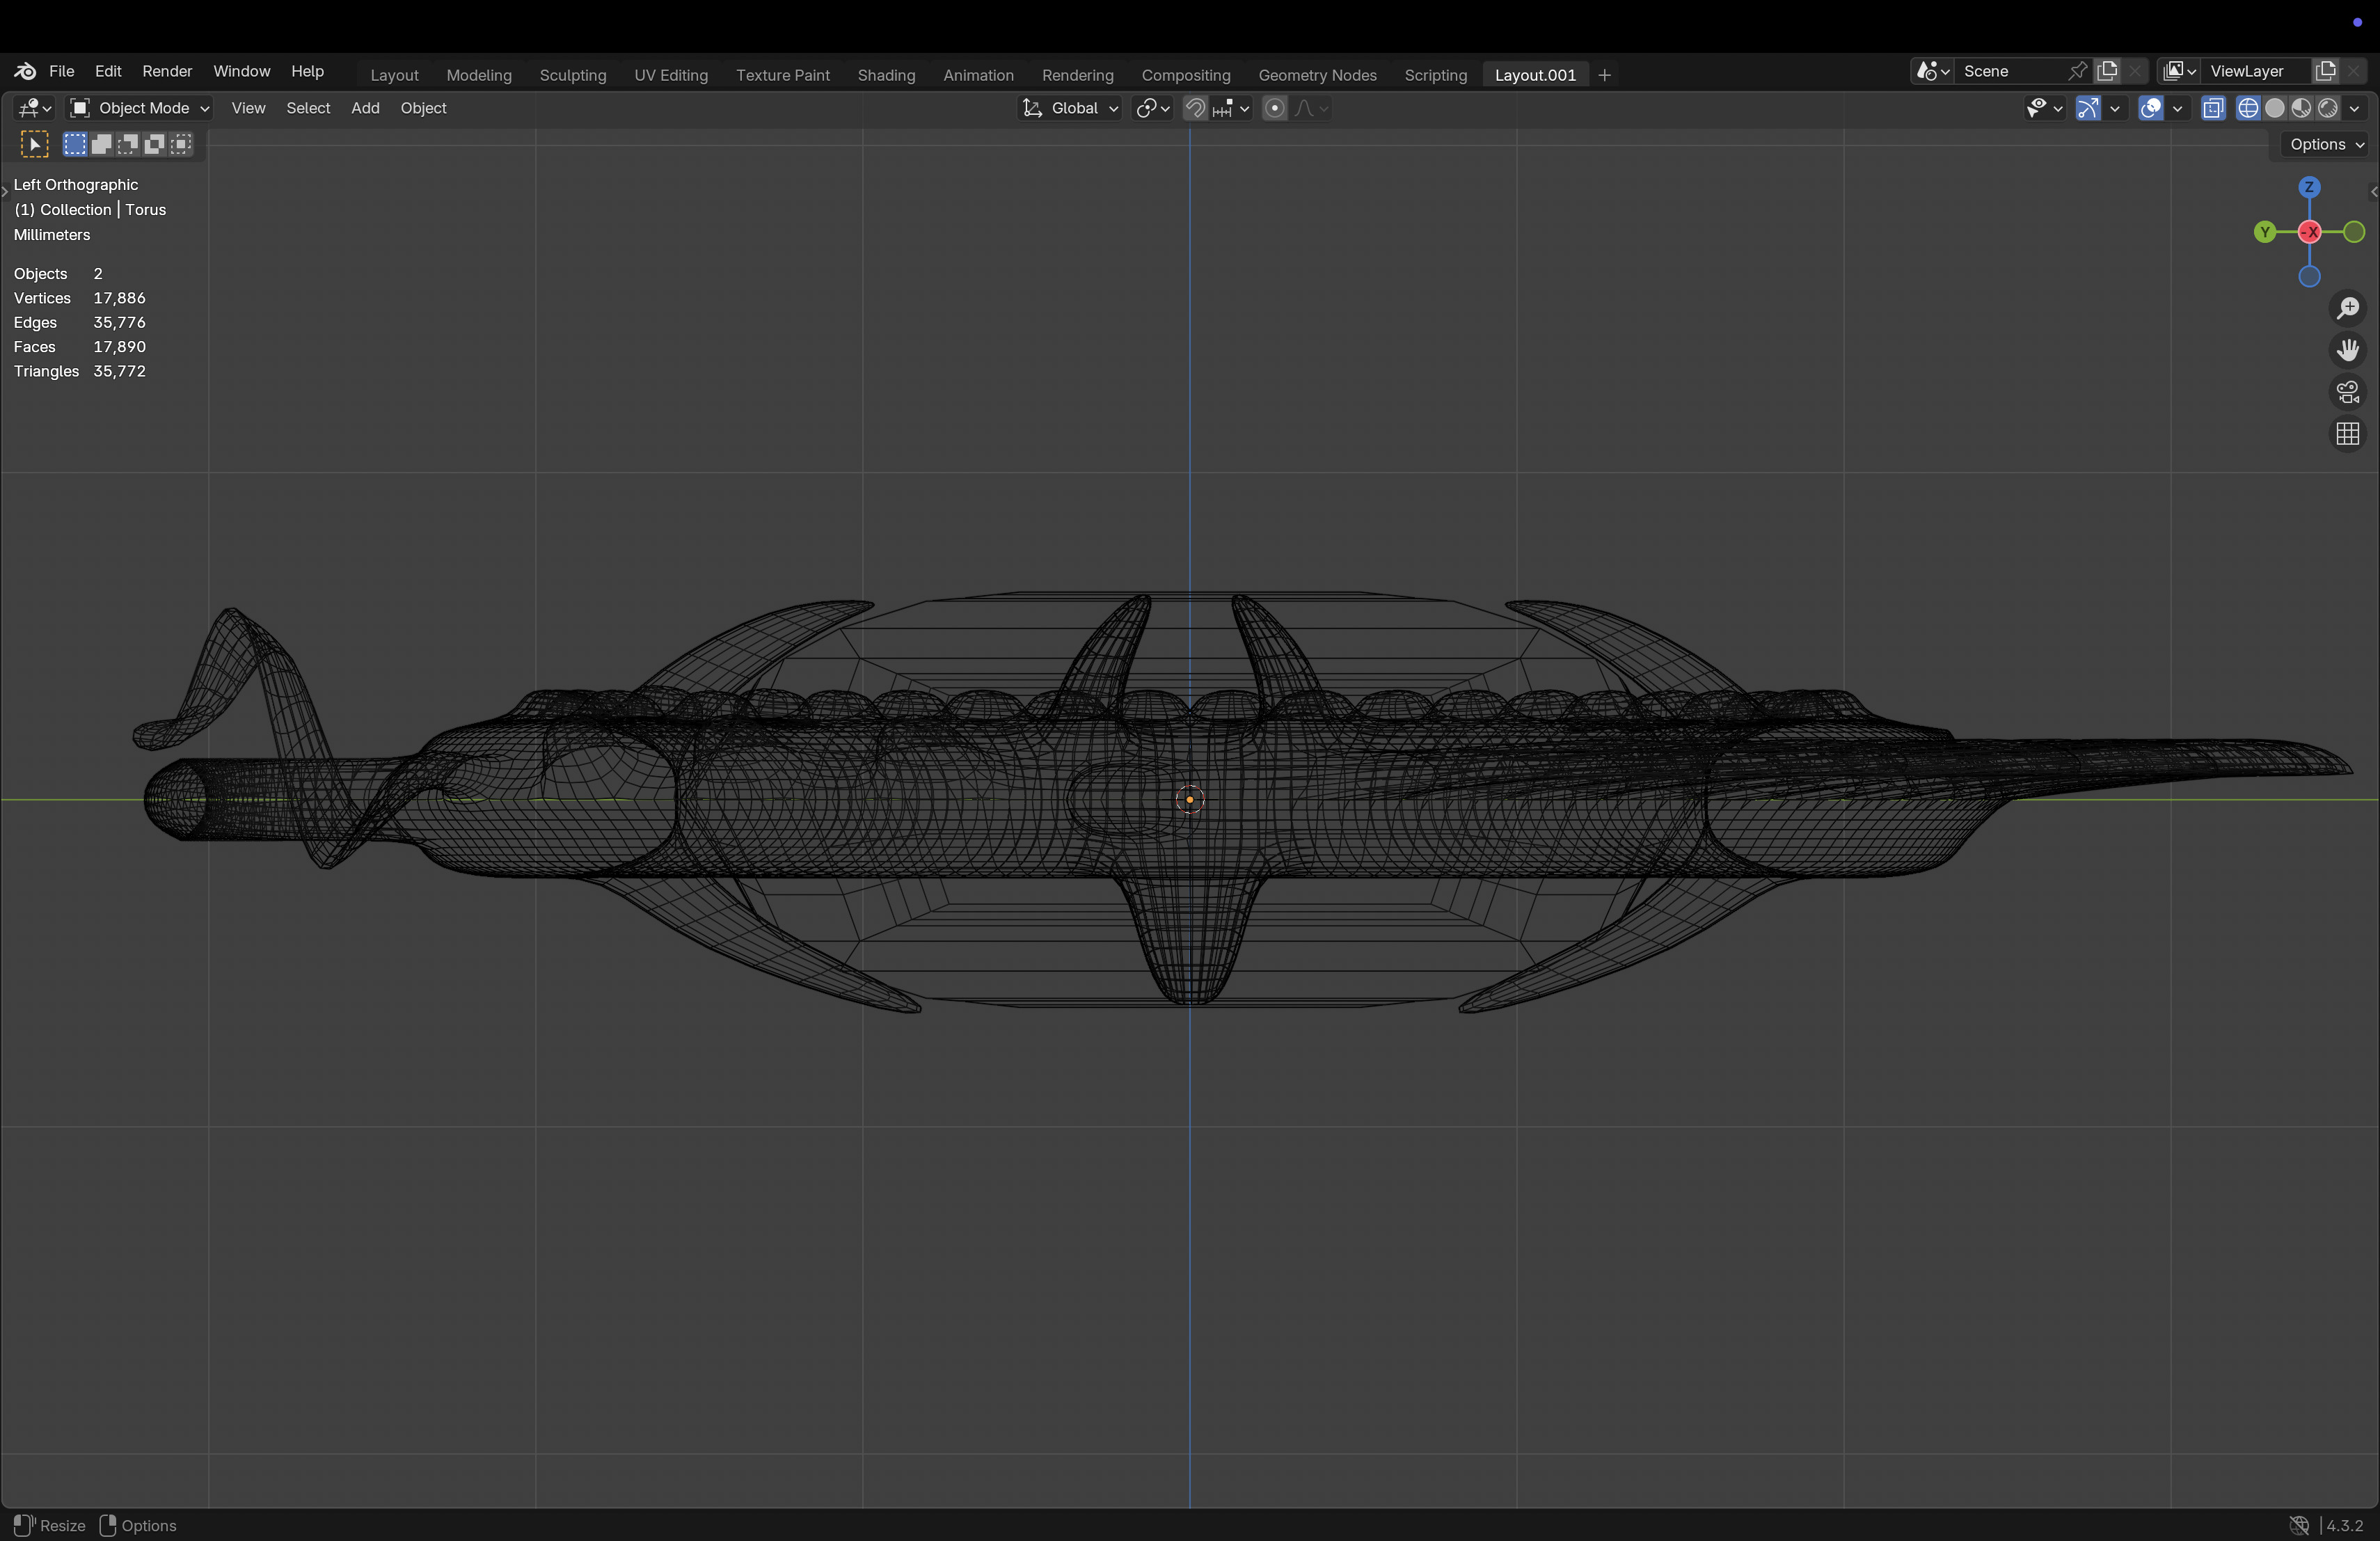Viewport: 2380px width, 1541px height.
Task: Select wireframe viewport shading
Action: [x=2248, y=108]
